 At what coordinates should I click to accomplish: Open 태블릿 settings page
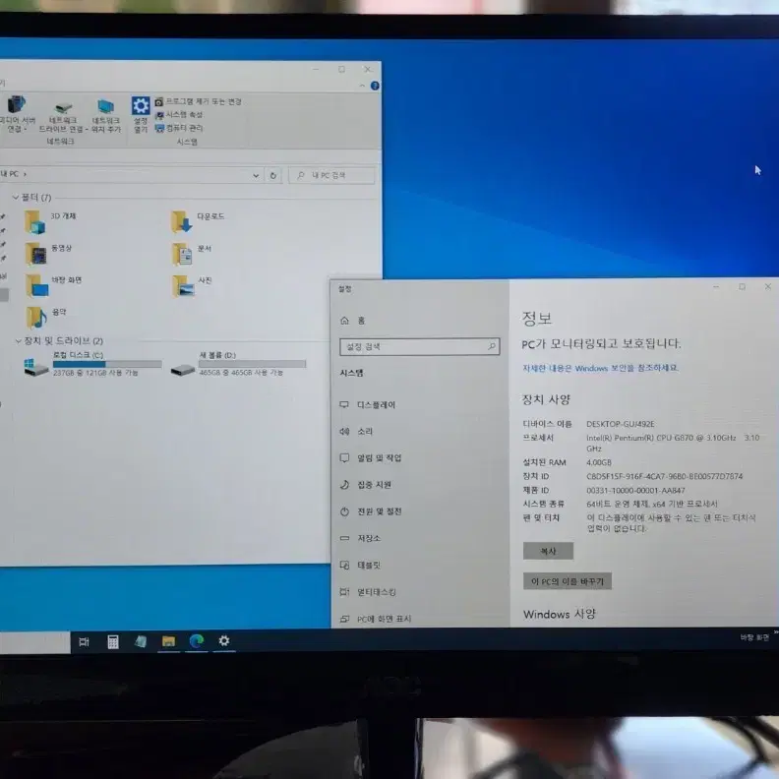point(360,565)
